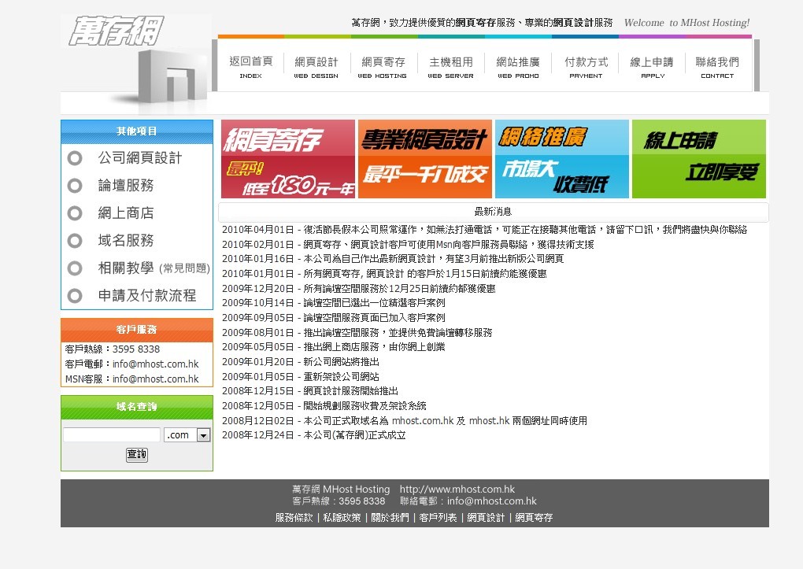
Task: Click the 查詢 domain lookup button
Action: (x=137, y=455)
